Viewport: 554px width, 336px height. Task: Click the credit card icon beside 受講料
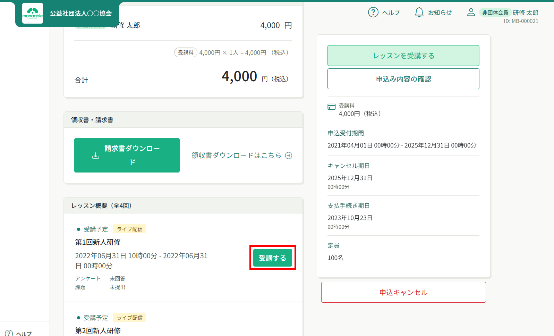331,107
